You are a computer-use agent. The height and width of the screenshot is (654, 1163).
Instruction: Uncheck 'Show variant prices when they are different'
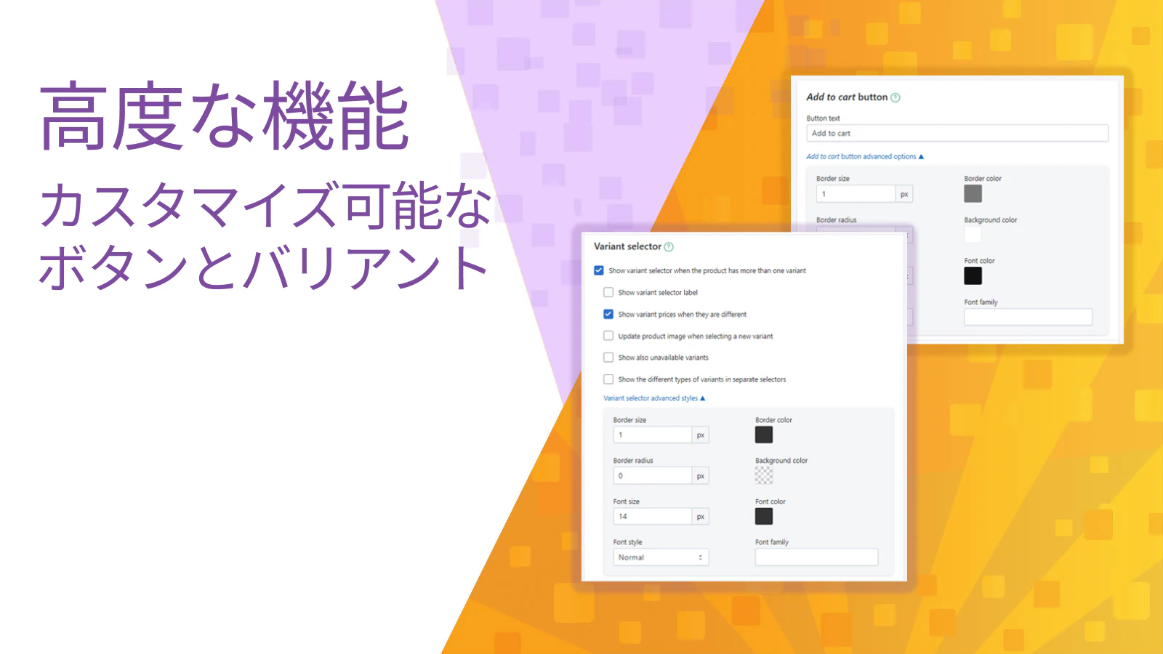pos(608,315)
